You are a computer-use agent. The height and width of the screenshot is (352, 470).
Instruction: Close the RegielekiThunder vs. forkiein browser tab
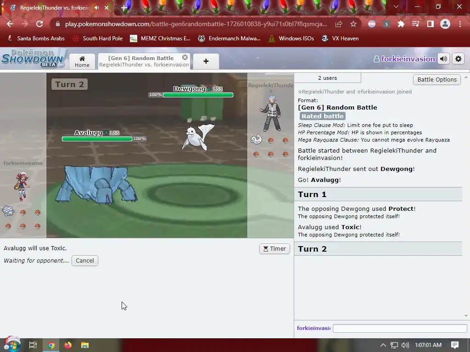(106, 8)
